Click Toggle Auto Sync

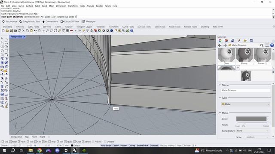(x=30, y=21)
